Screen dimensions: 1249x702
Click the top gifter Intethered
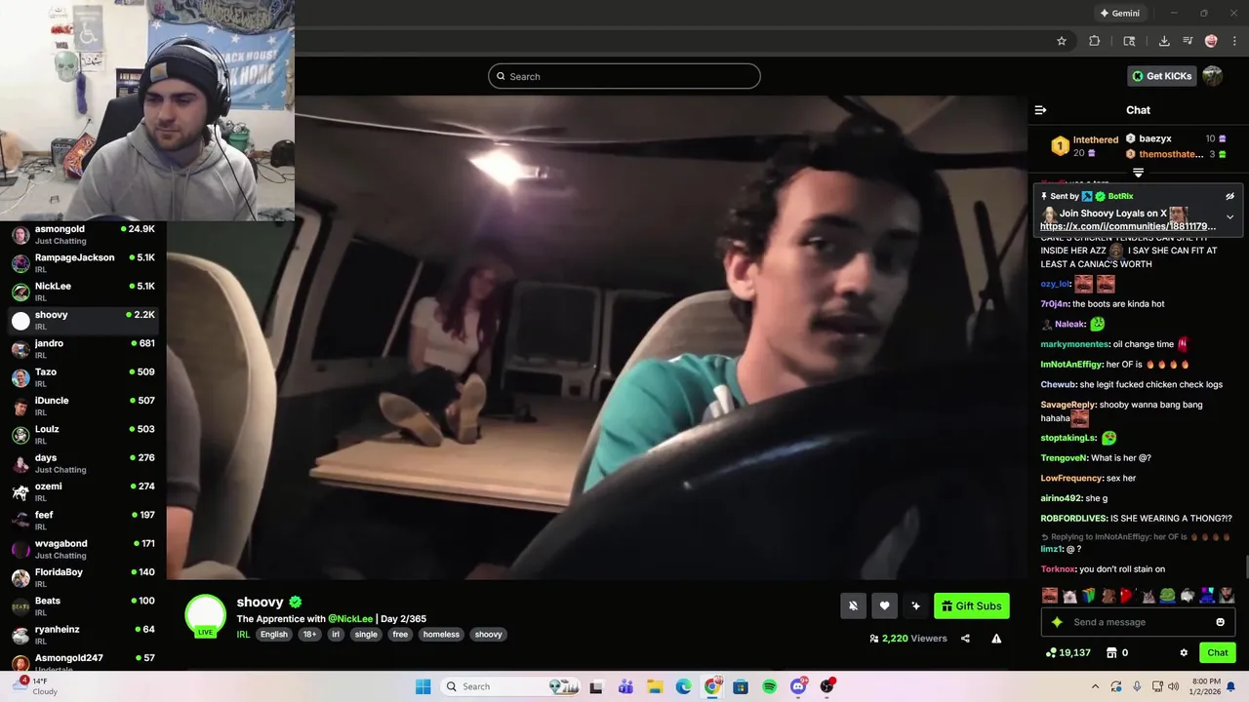[x=1096, y=139]
